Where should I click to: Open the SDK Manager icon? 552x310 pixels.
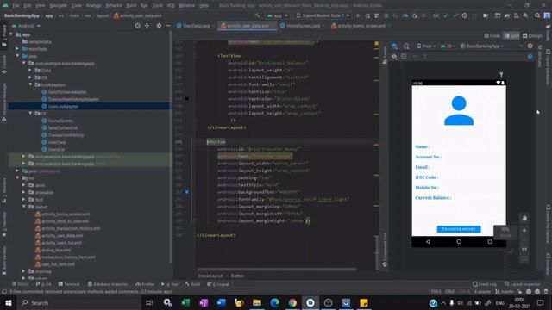click(525, 15)
